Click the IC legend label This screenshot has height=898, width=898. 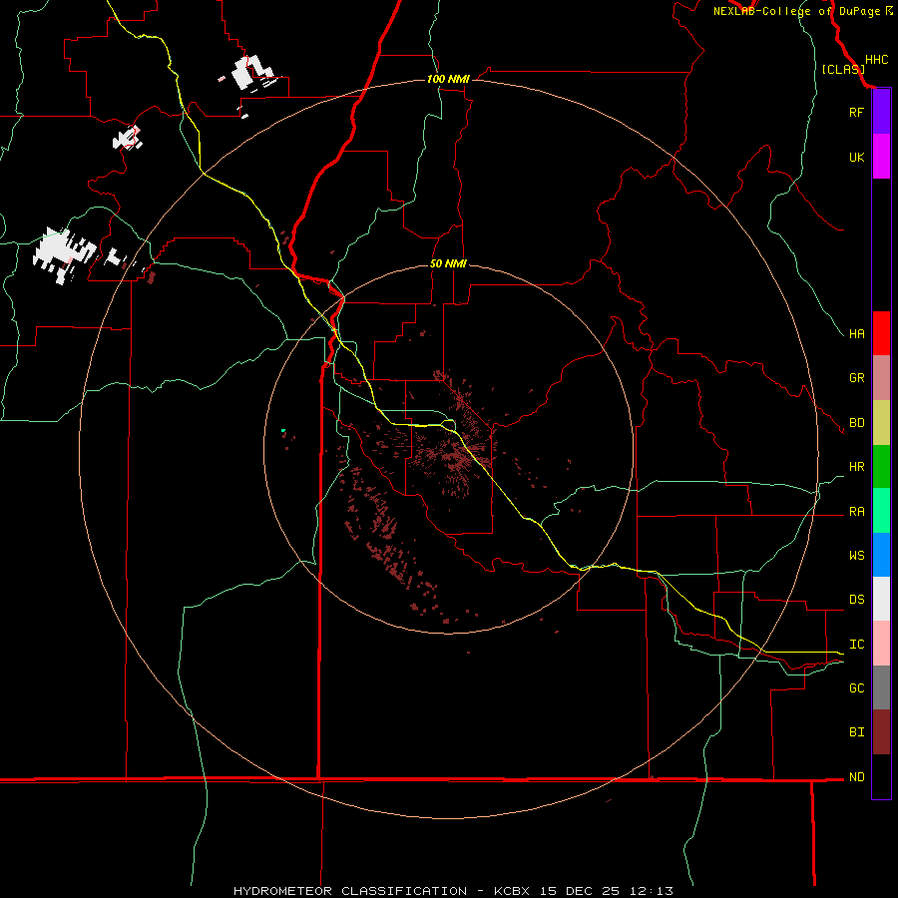coord(856,645)
